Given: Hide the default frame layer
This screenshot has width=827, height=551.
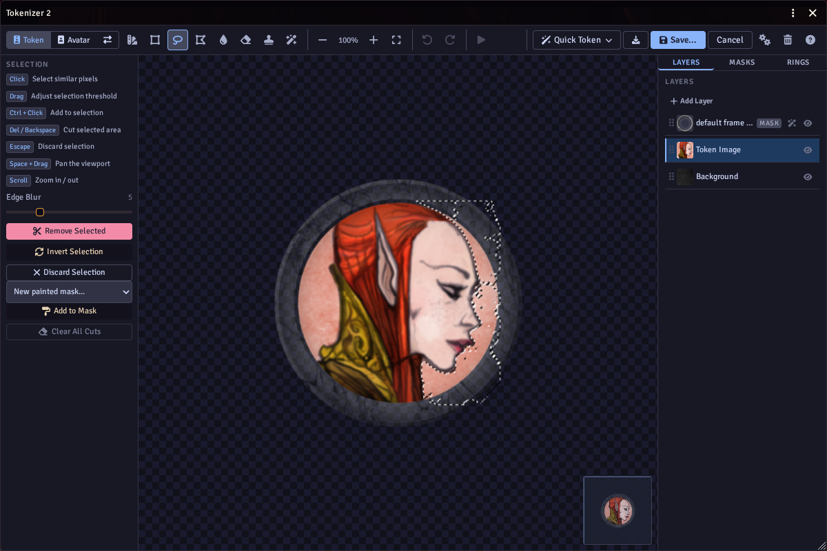Looking at the screenshot, I should pos(808,123).
